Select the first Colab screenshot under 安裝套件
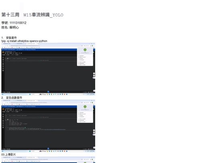The width and height of the screenshot is (217, 163). pyautogui.click(x=48, y=69)
